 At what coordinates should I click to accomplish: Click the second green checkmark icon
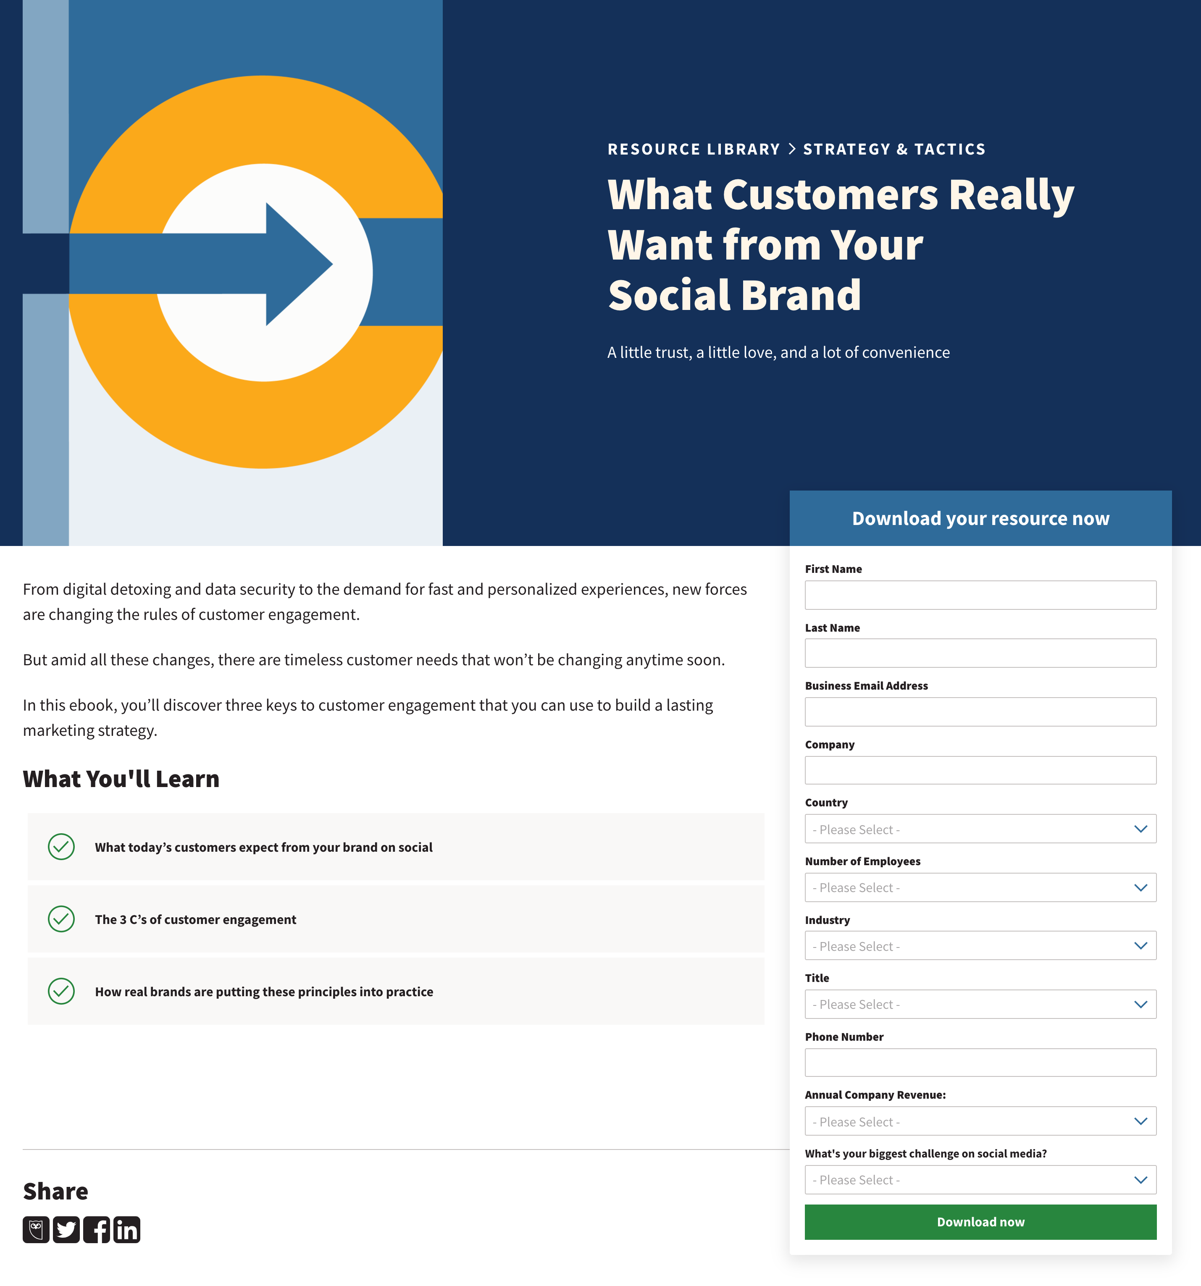coord(61,918)
